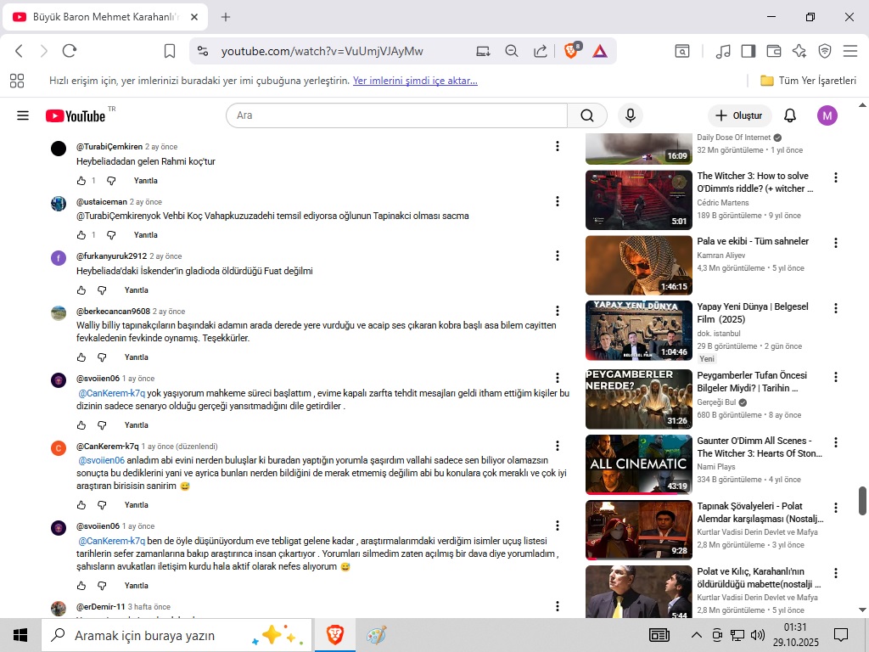Image resolution: width=869 pixels, height=652 pixels.
Task: Go back with browser back arrow
Action: point(19,51)
